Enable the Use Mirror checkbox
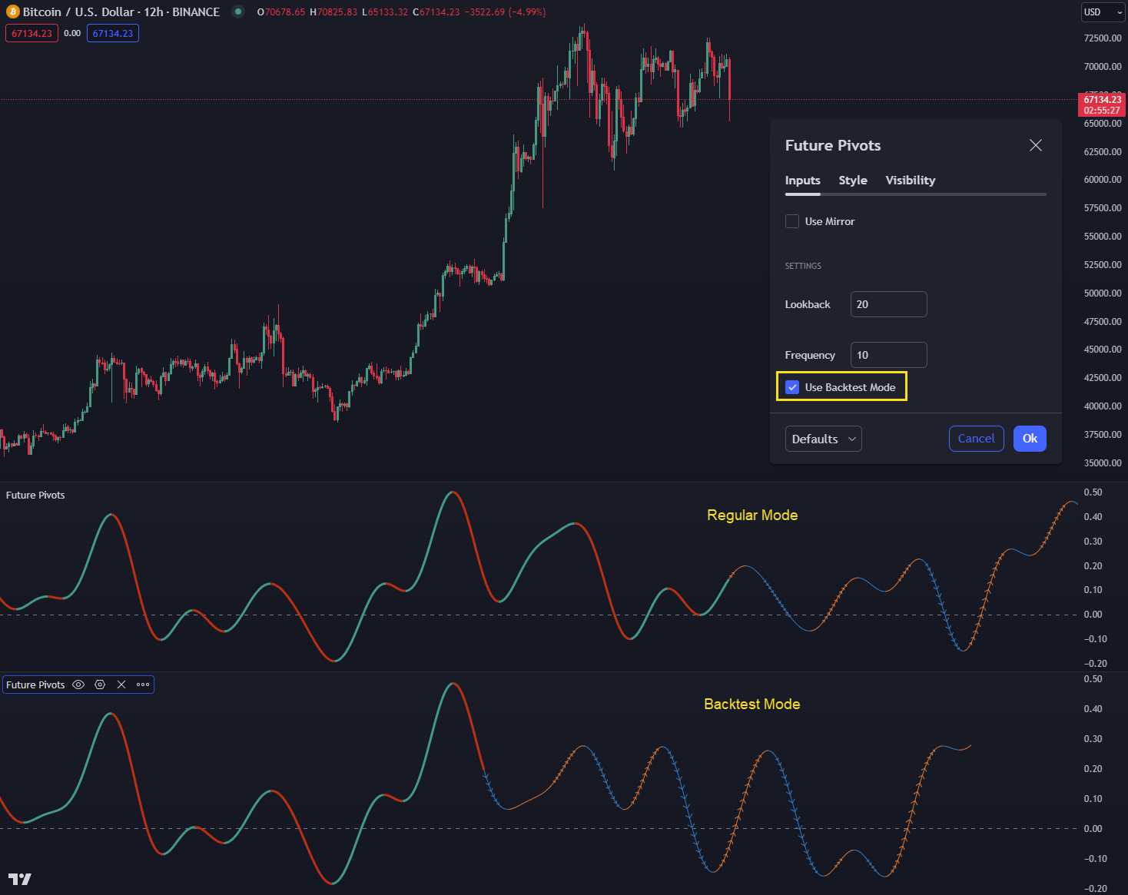Screen dimensions: 1128x895 point(792,221)
